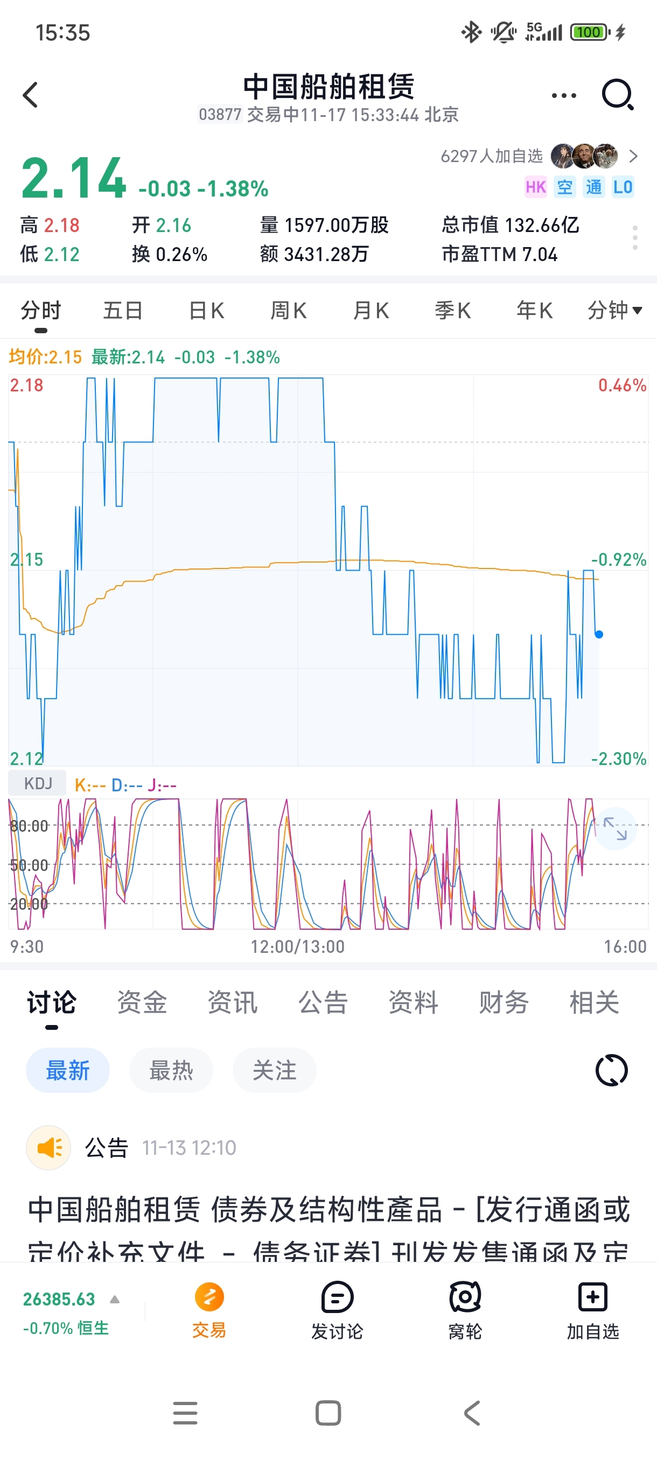Open the 分钟 interval dropdown
Screen dimensions: 657x1460
(x=614, y=310)
